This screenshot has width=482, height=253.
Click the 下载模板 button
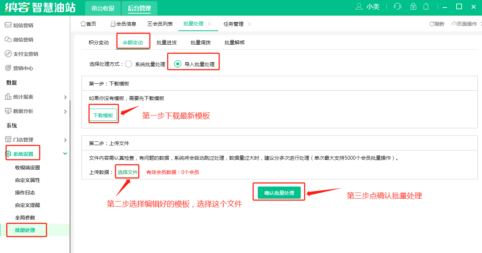(x=103, y=115)
